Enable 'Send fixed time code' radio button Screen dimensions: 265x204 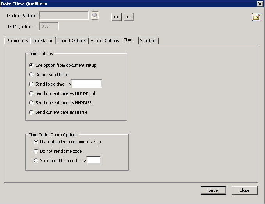(36, 161)
